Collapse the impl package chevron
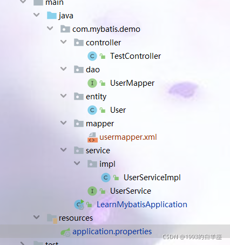Viewport: 230px width, 245px height. point(77,164)
